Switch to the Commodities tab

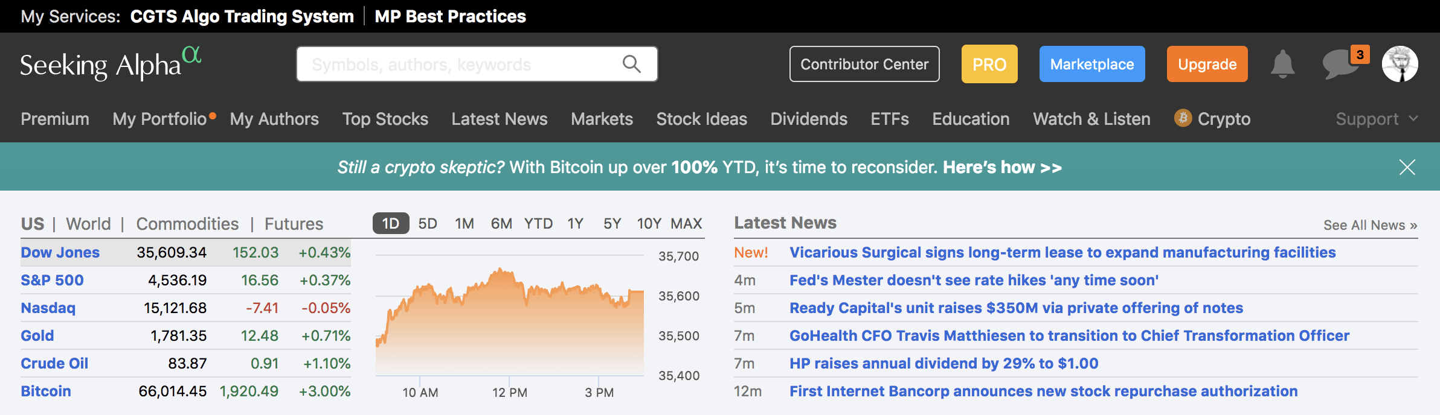click(187, 224)
